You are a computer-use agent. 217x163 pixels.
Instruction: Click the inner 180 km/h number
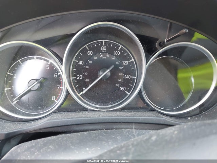tap(117, 63)
